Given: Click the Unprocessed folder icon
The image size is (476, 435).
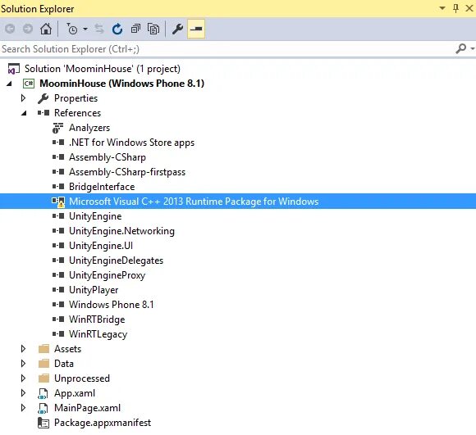Looking at the screenshot, I should 43,378.
